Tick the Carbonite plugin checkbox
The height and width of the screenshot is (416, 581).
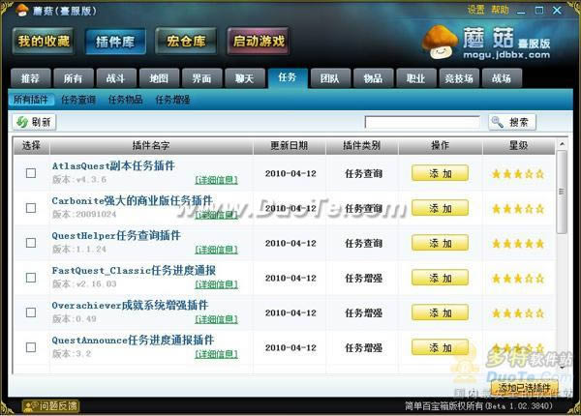pos(31,209)
